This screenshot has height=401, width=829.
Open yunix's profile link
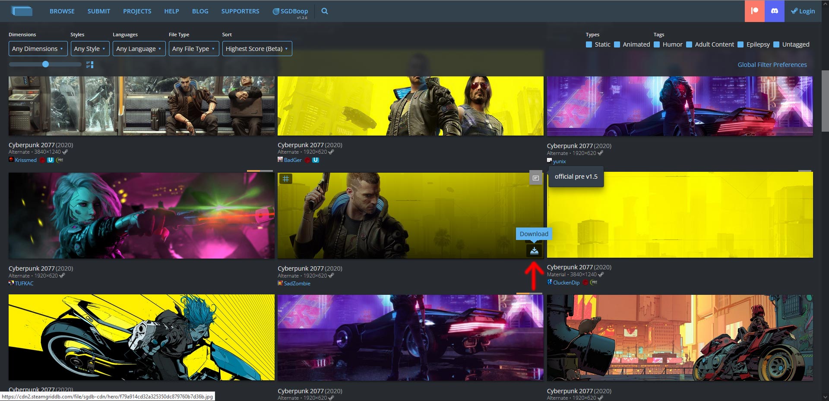pyautogui.click(x=560, y=161)
